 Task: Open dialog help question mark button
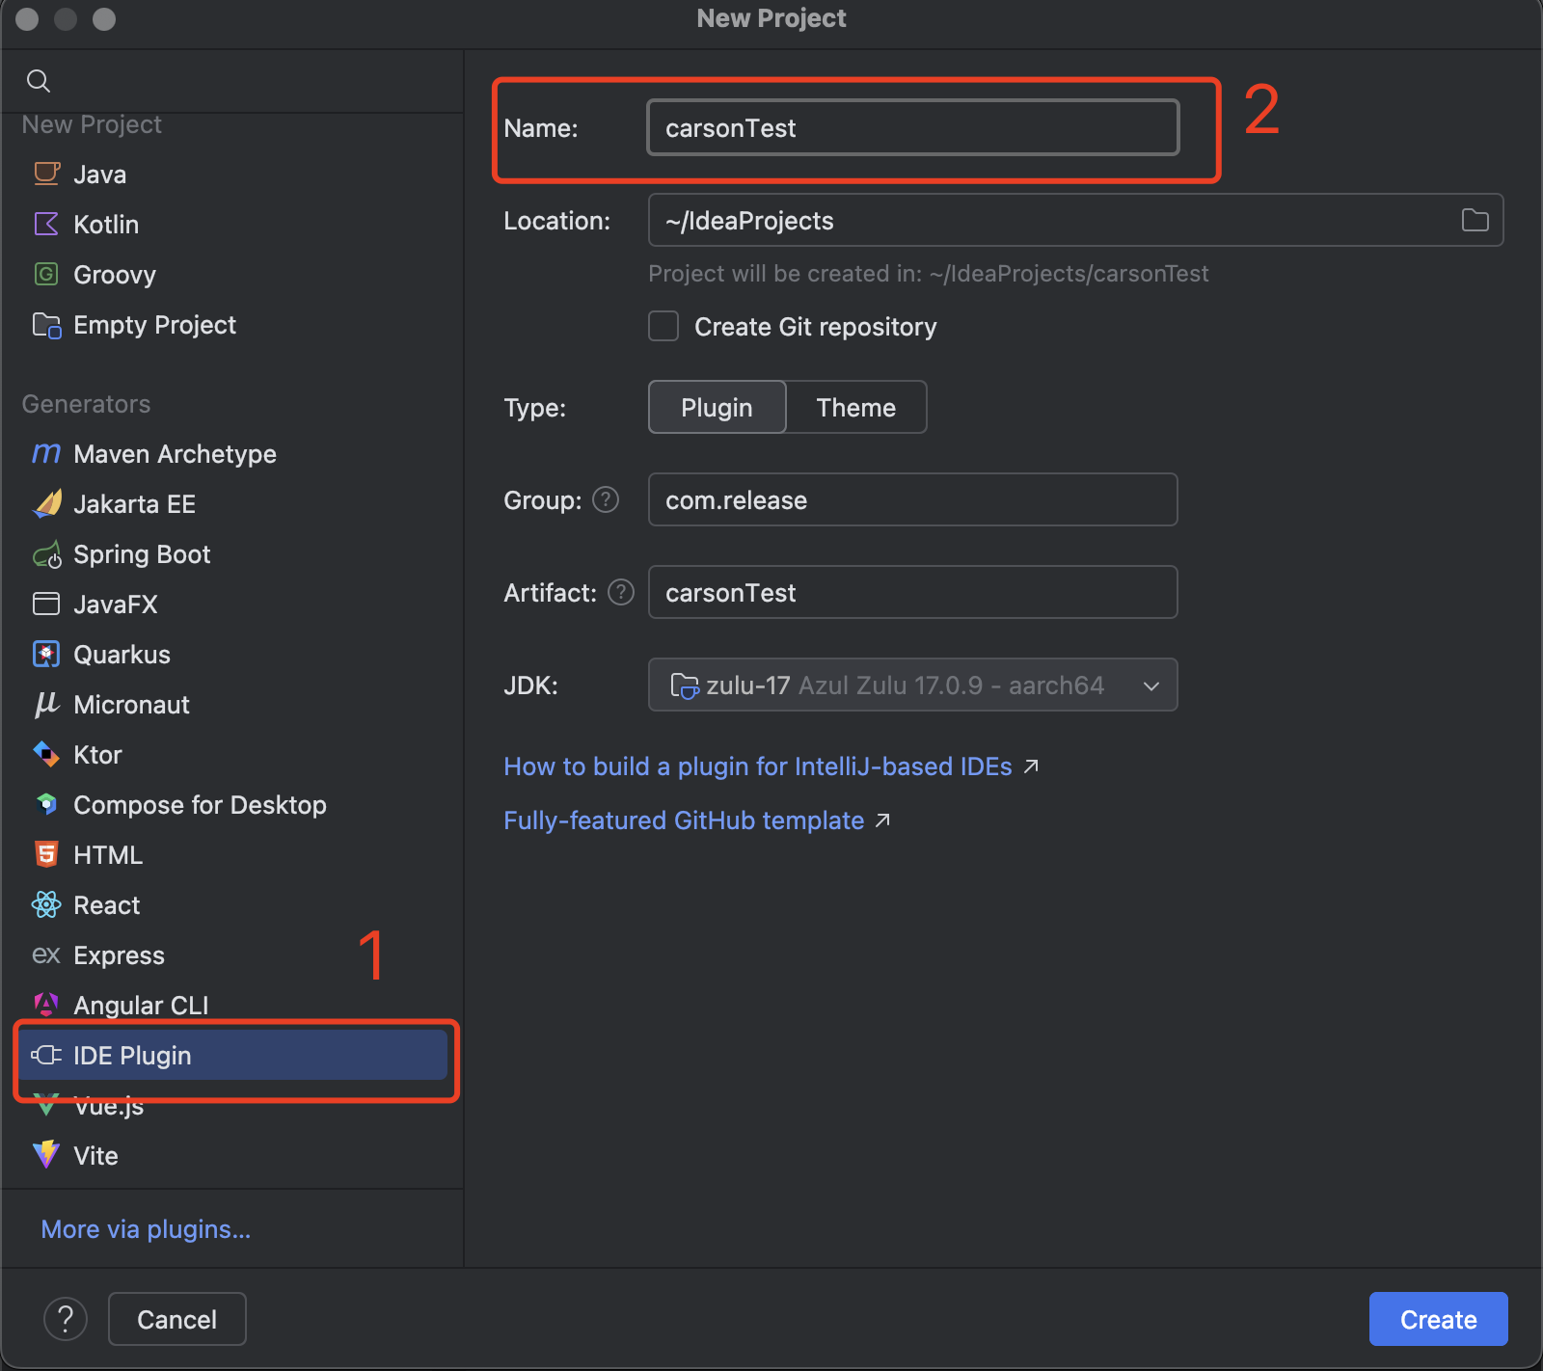pos(66,1318)
